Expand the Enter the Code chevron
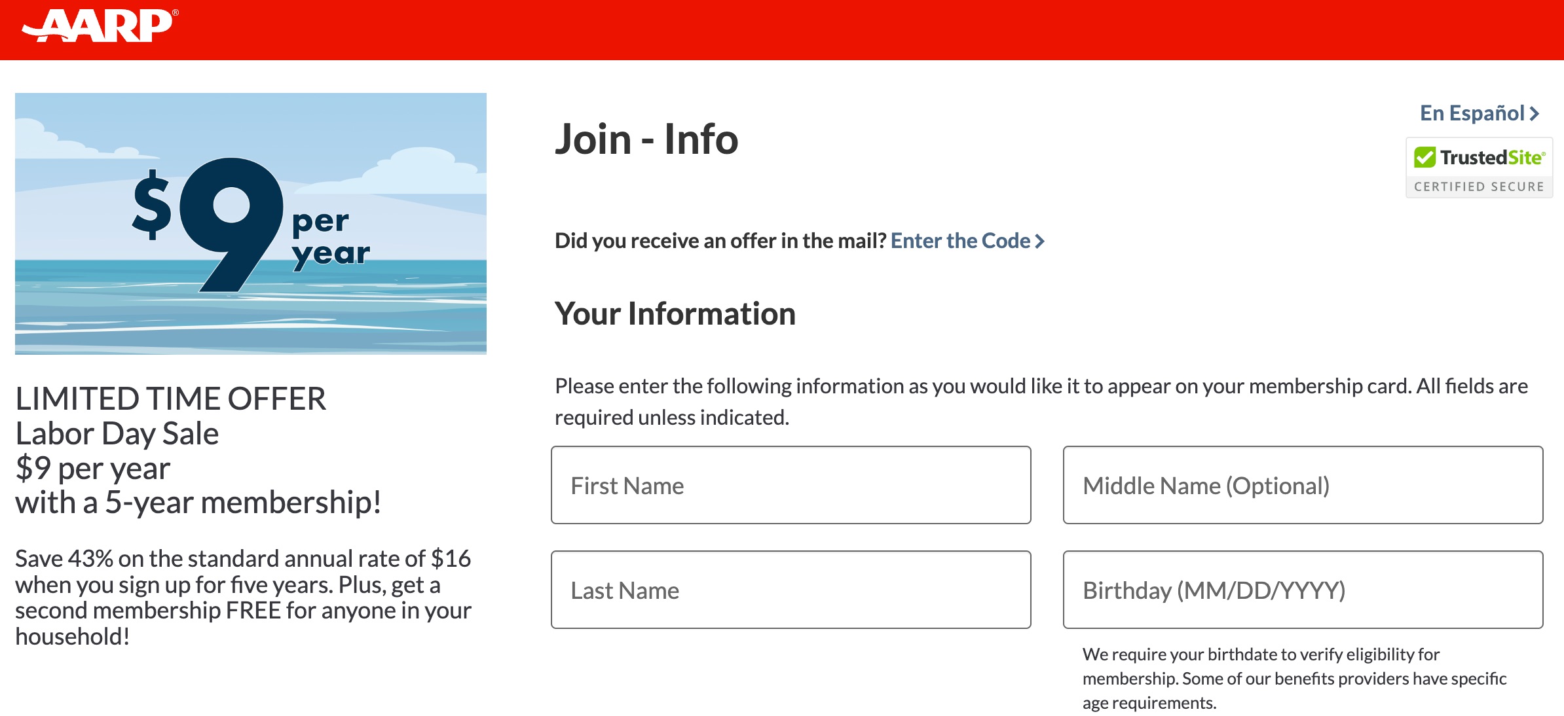This screenshot has width=1564, height=716. [1041, 241]
